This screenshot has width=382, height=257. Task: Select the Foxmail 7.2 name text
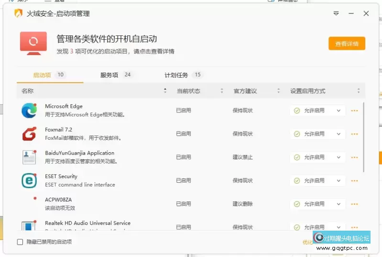(58, 130)
